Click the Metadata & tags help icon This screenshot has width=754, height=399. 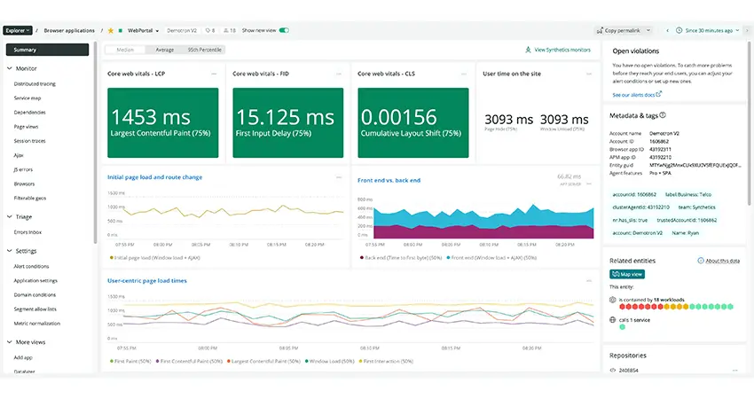click(663, 115)
